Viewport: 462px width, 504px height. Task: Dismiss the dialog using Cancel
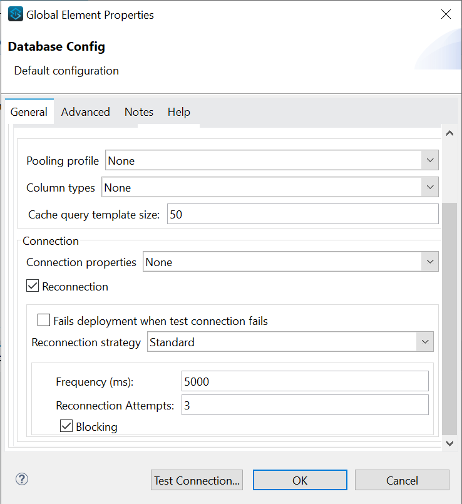(x=402, y=480)
